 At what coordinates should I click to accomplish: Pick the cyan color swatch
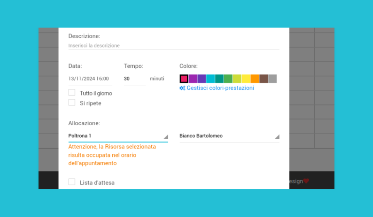coord(211,79)
